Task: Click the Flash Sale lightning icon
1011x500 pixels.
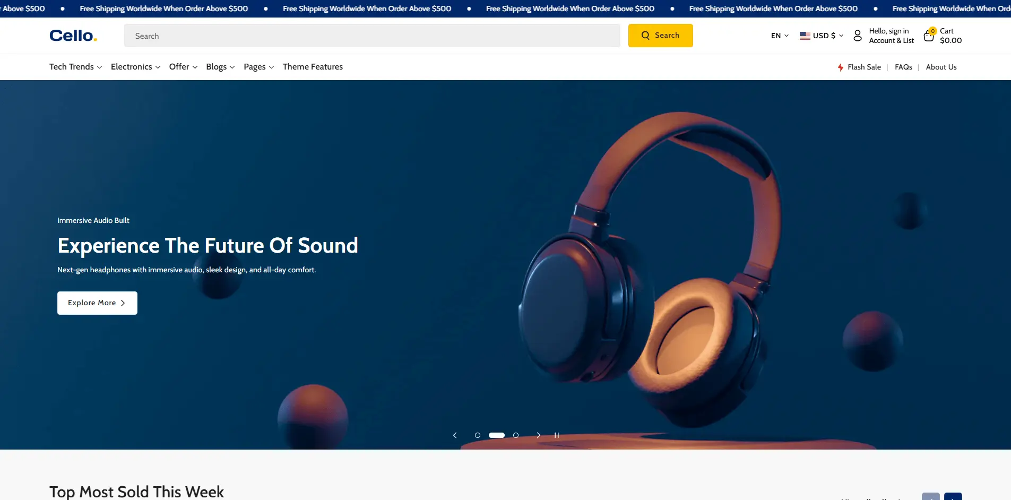Action: click(841, 67)
